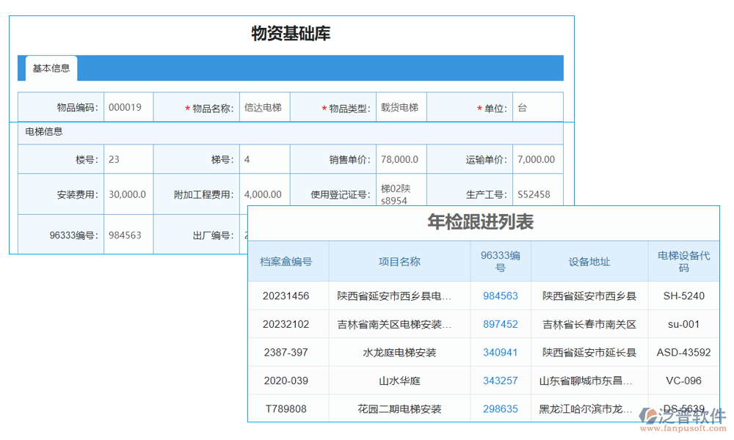Open the 96333编号 link 984563
The width and height of the screenshot is (734, 440).
tap(501, 296)
